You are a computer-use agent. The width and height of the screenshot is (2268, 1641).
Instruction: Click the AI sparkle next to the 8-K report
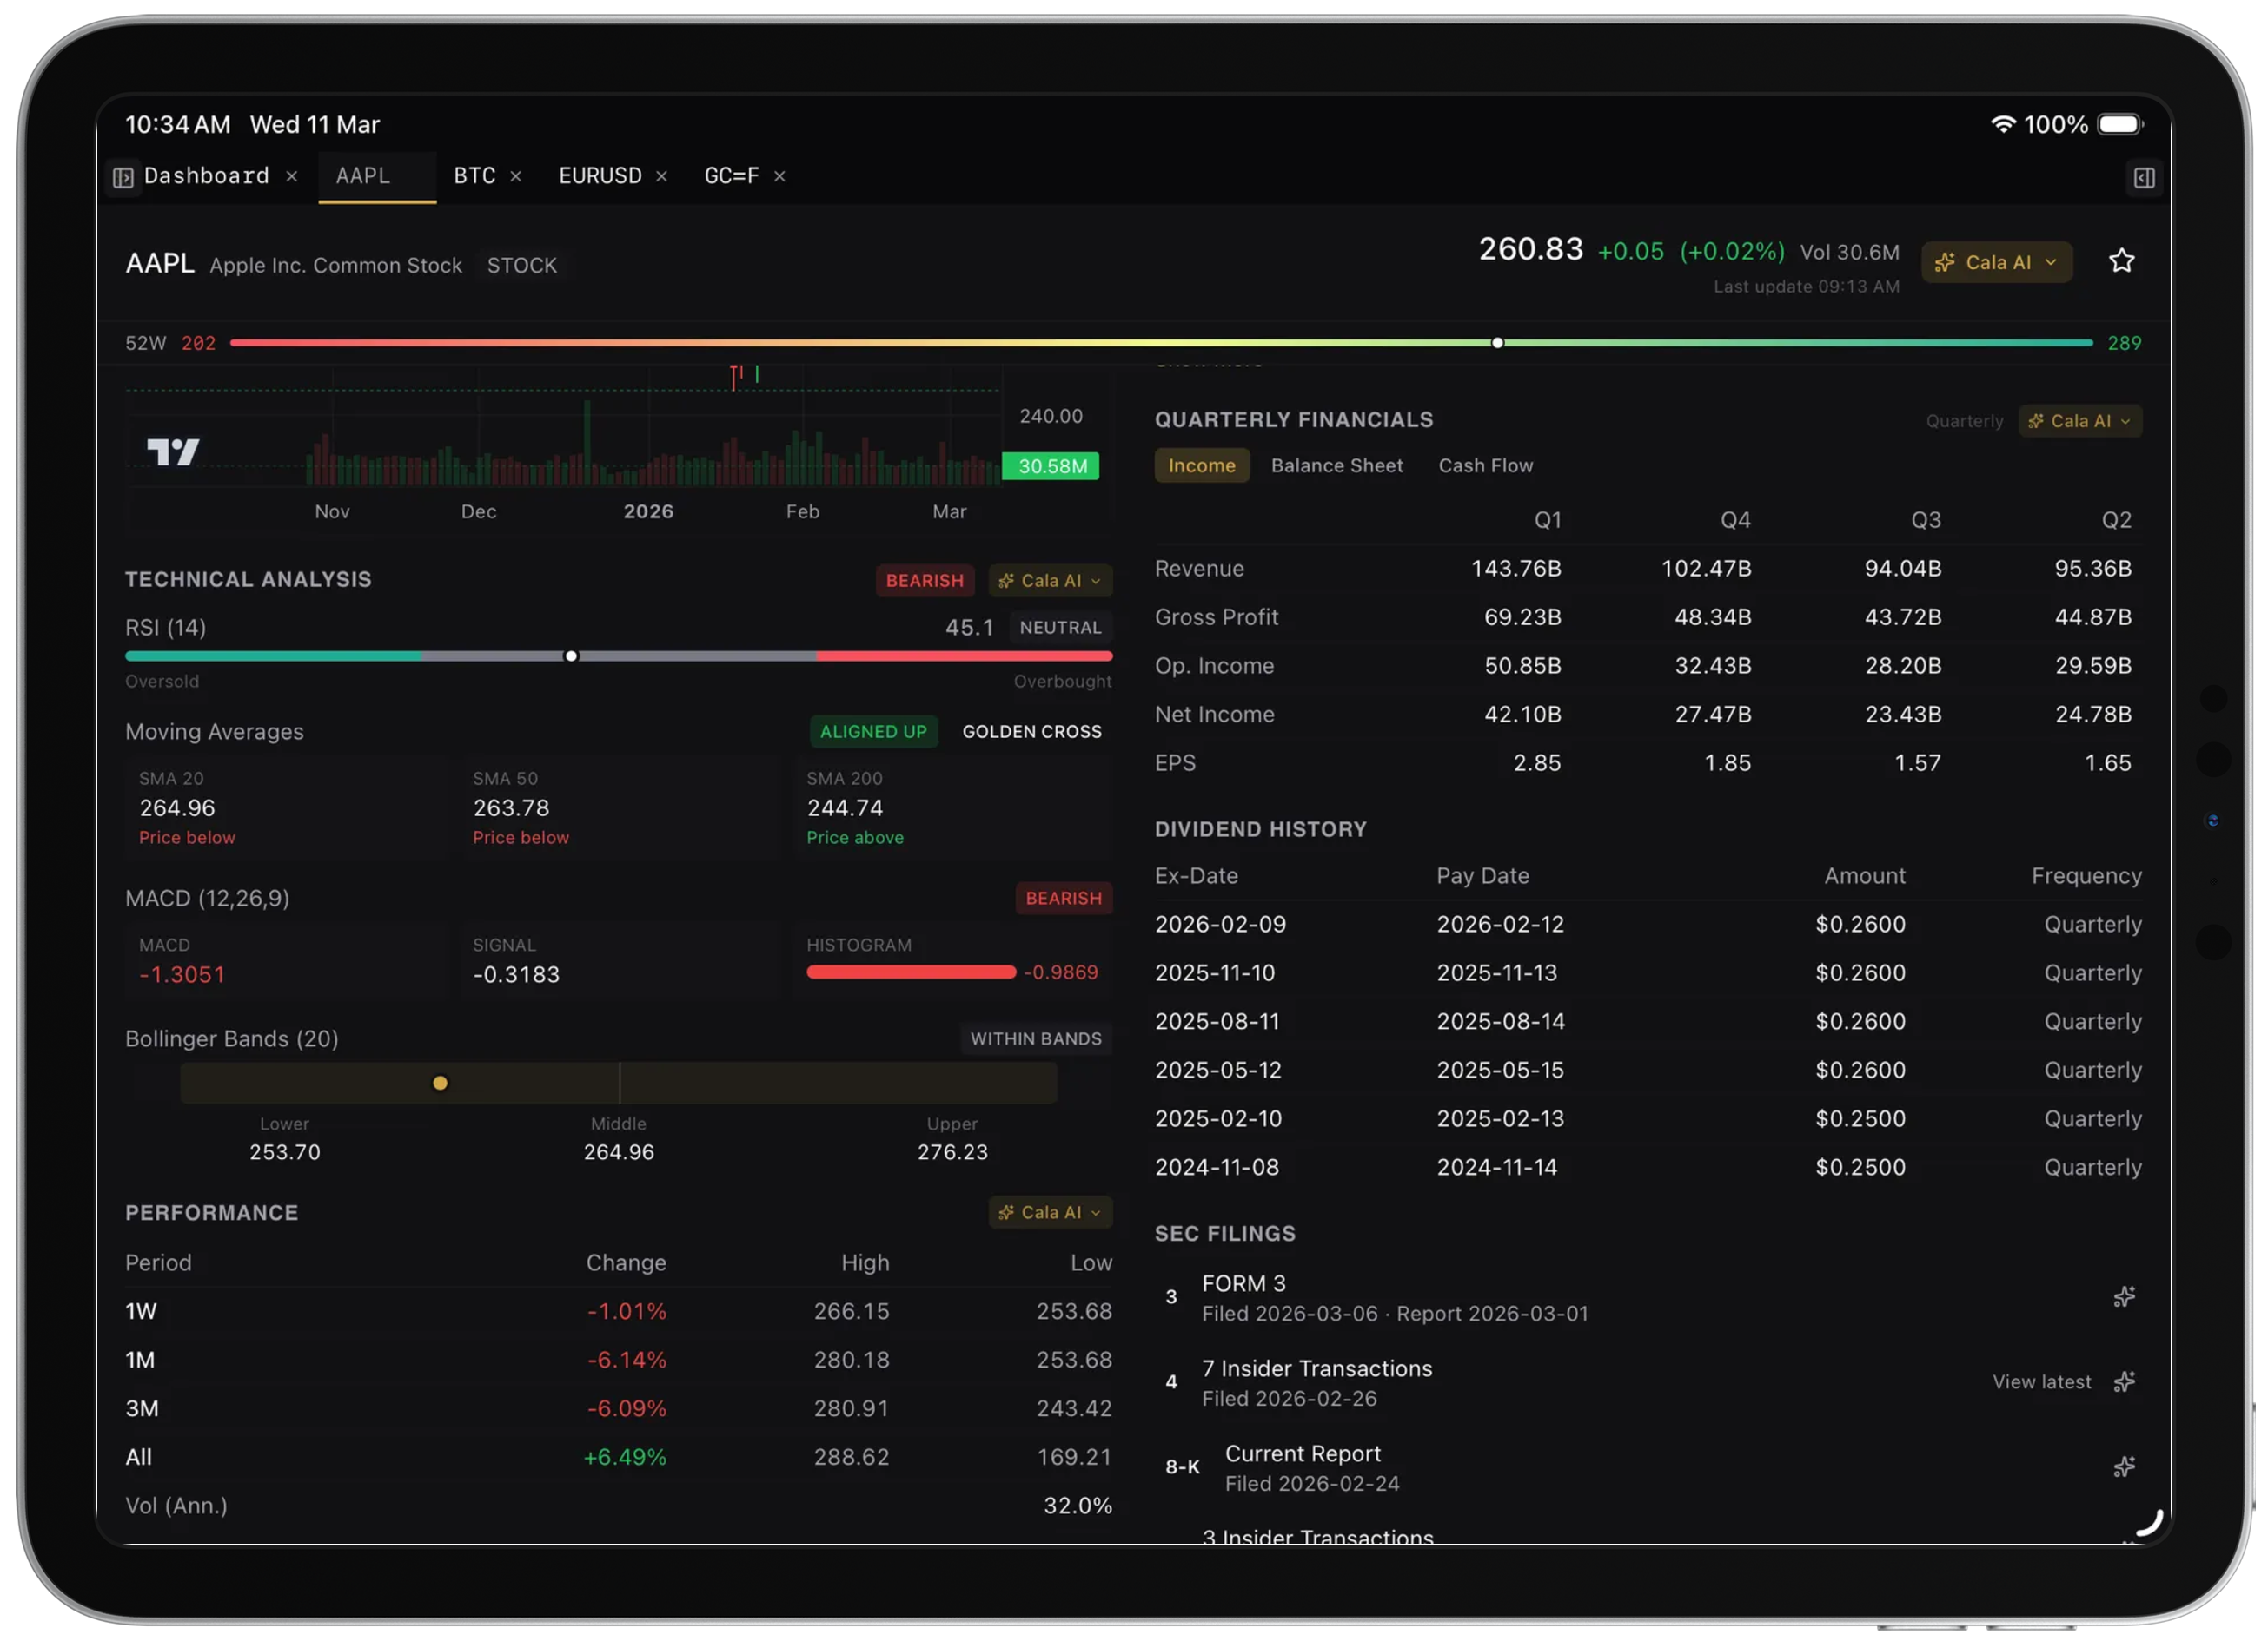2125,1466
